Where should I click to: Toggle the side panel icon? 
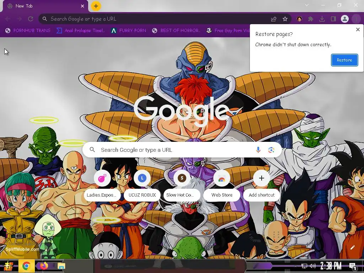pos(333,19)
